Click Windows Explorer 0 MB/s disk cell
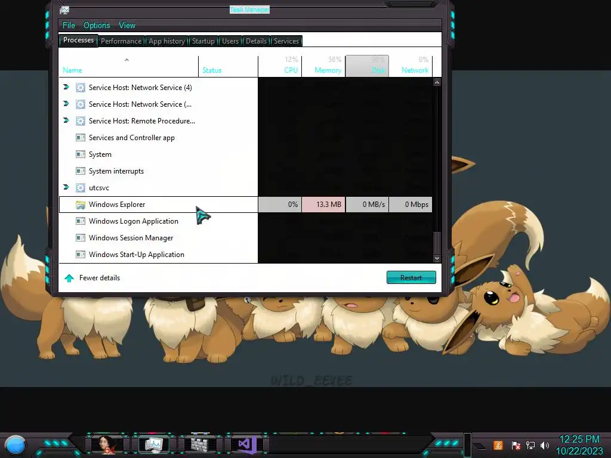 367,205
